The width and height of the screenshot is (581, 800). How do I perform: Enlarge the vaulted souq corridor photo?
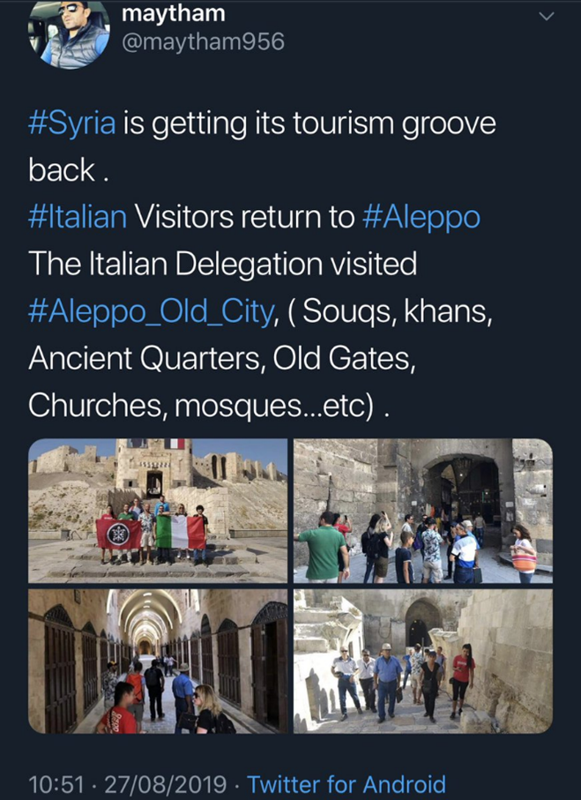coord(159,662)
